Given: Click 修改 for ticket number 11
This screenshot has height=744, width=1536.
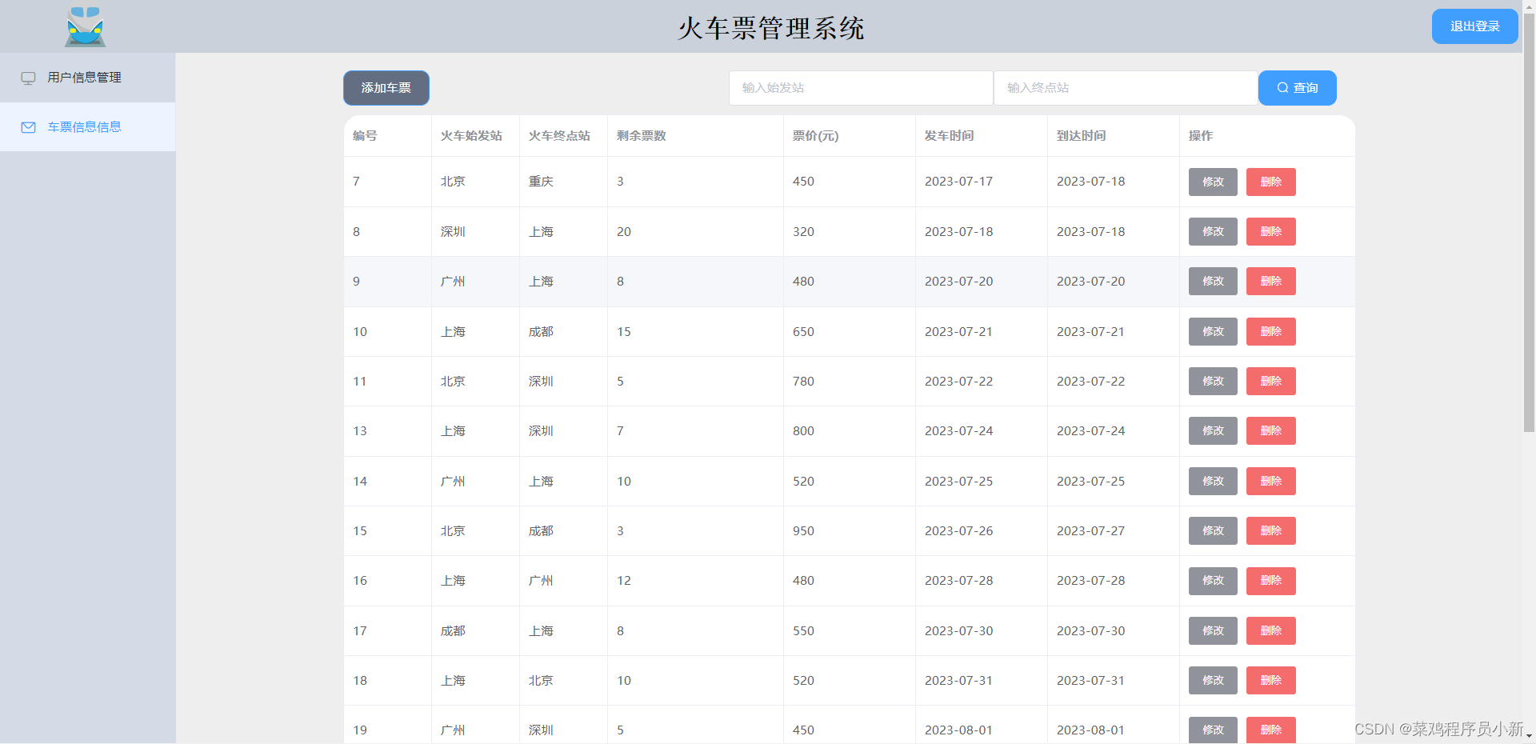Looking at the screenshot, I should coord(1213,382).
